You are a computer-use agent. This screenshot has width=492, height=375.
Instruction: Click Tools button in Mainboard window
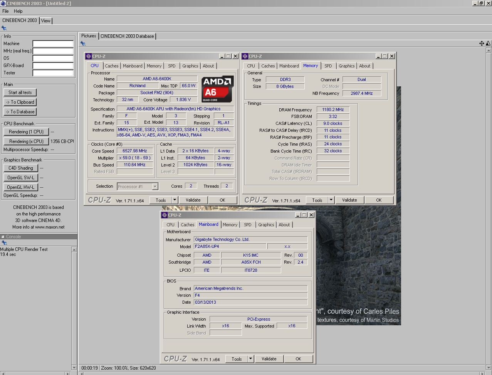237,359
